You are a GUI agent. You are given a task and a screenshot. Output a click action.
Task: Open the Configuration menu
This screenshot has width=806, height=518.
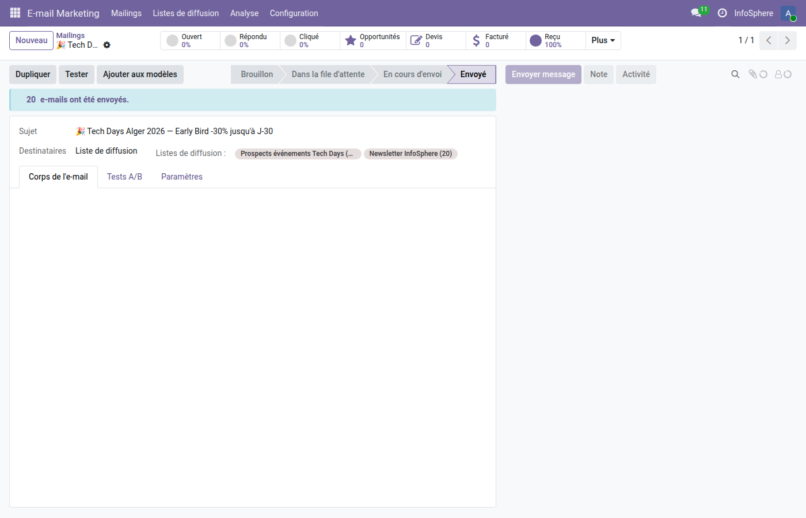pos(294,13)
